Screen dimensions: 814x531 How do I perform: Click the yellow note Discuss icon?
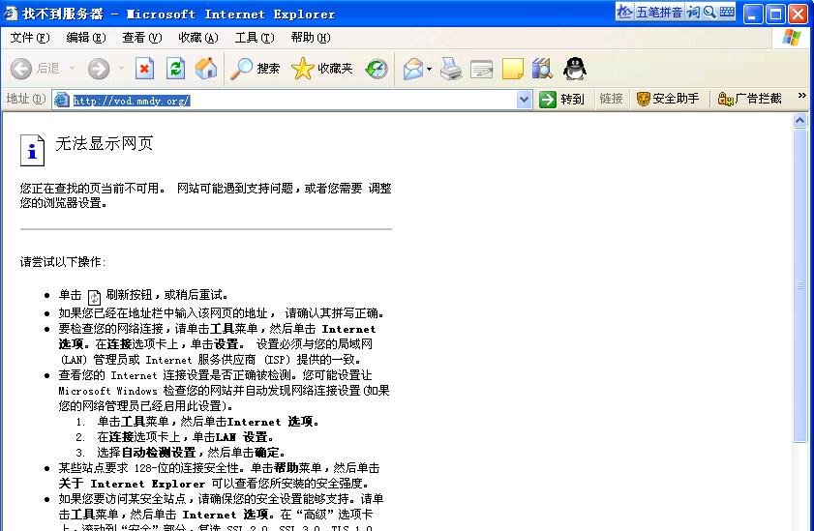[513, 69]
